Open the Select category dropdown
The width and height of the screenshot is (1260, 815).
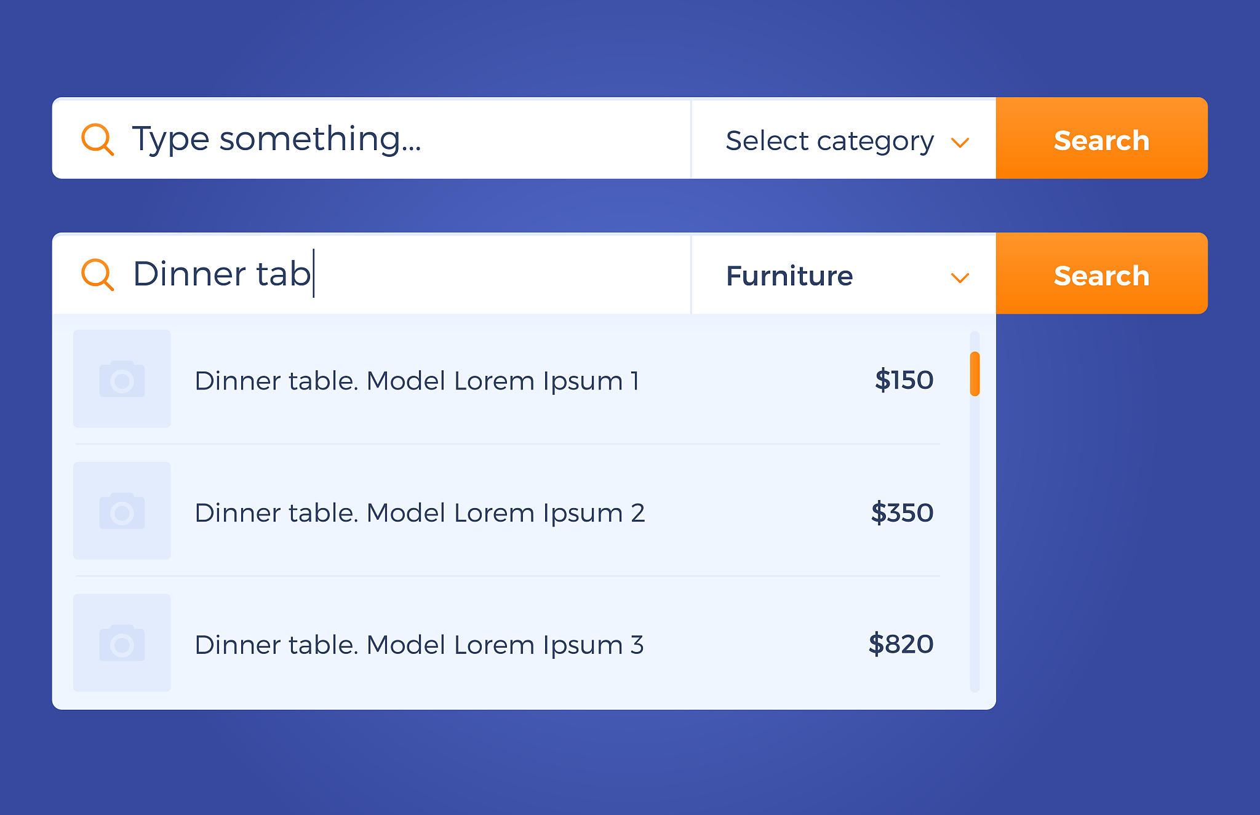click(x=843, y=140)
